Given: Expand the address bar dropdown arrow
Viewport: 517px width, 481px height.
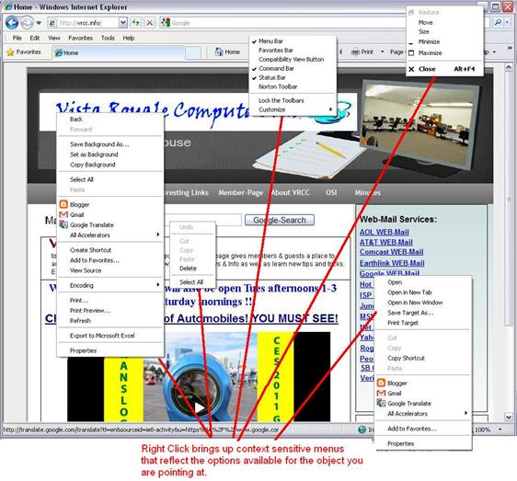Looking at the screenshot, I should click(x=123, y=23).
